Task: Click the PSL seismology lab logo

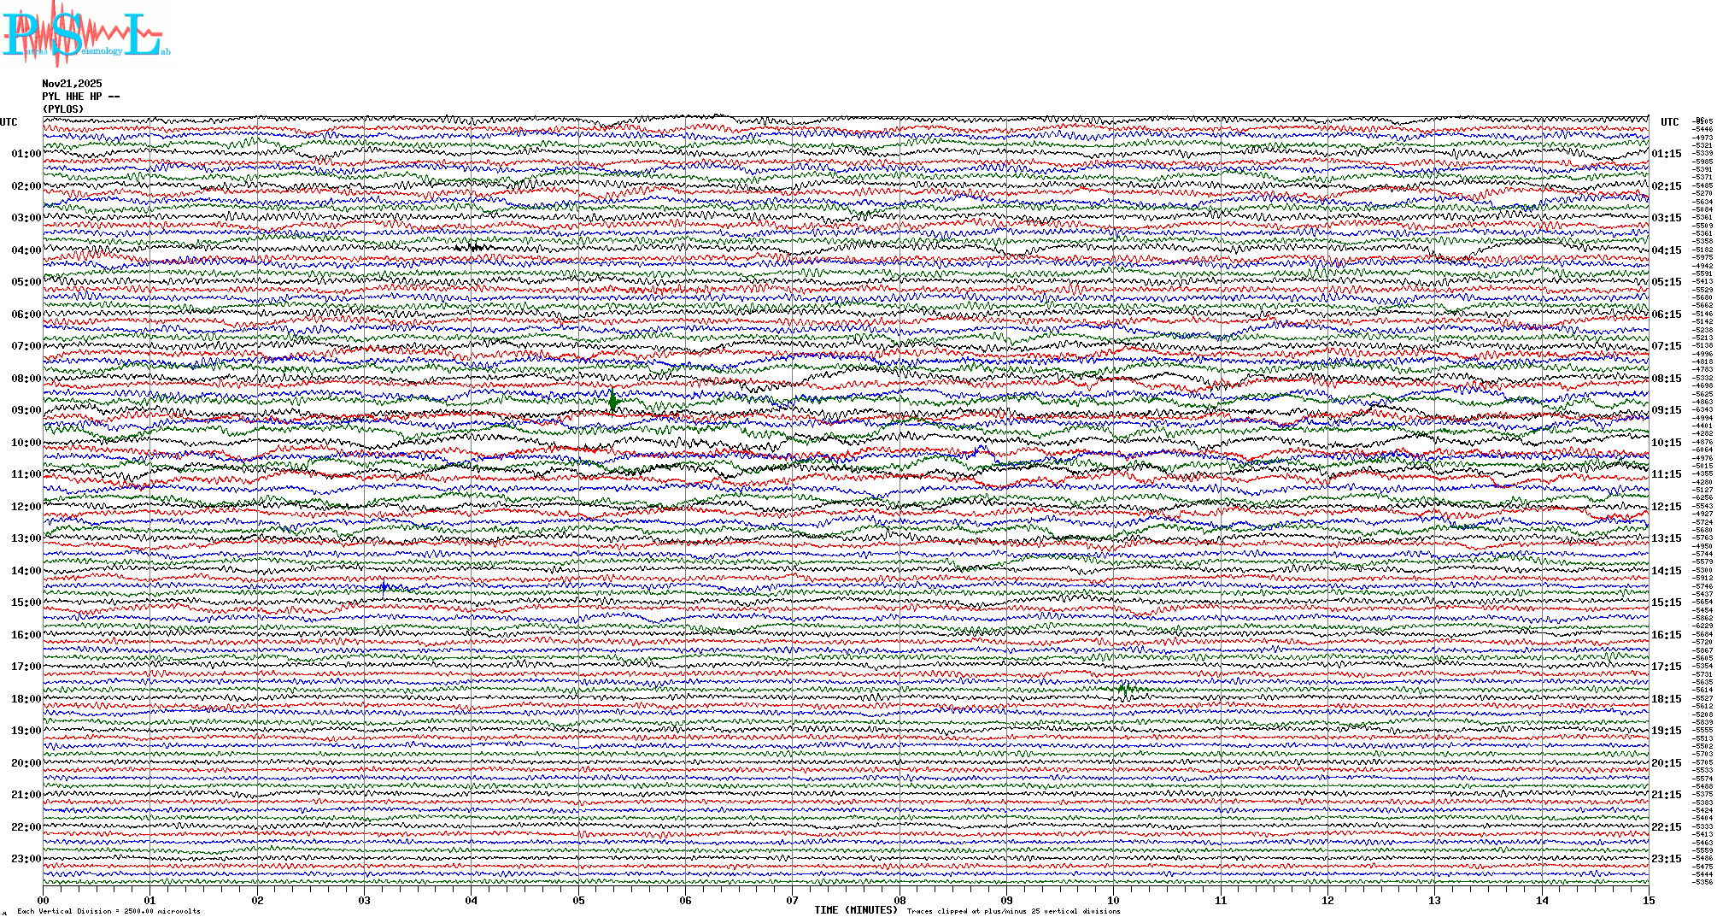Action: pyautogui.click(x=85, y=32)
